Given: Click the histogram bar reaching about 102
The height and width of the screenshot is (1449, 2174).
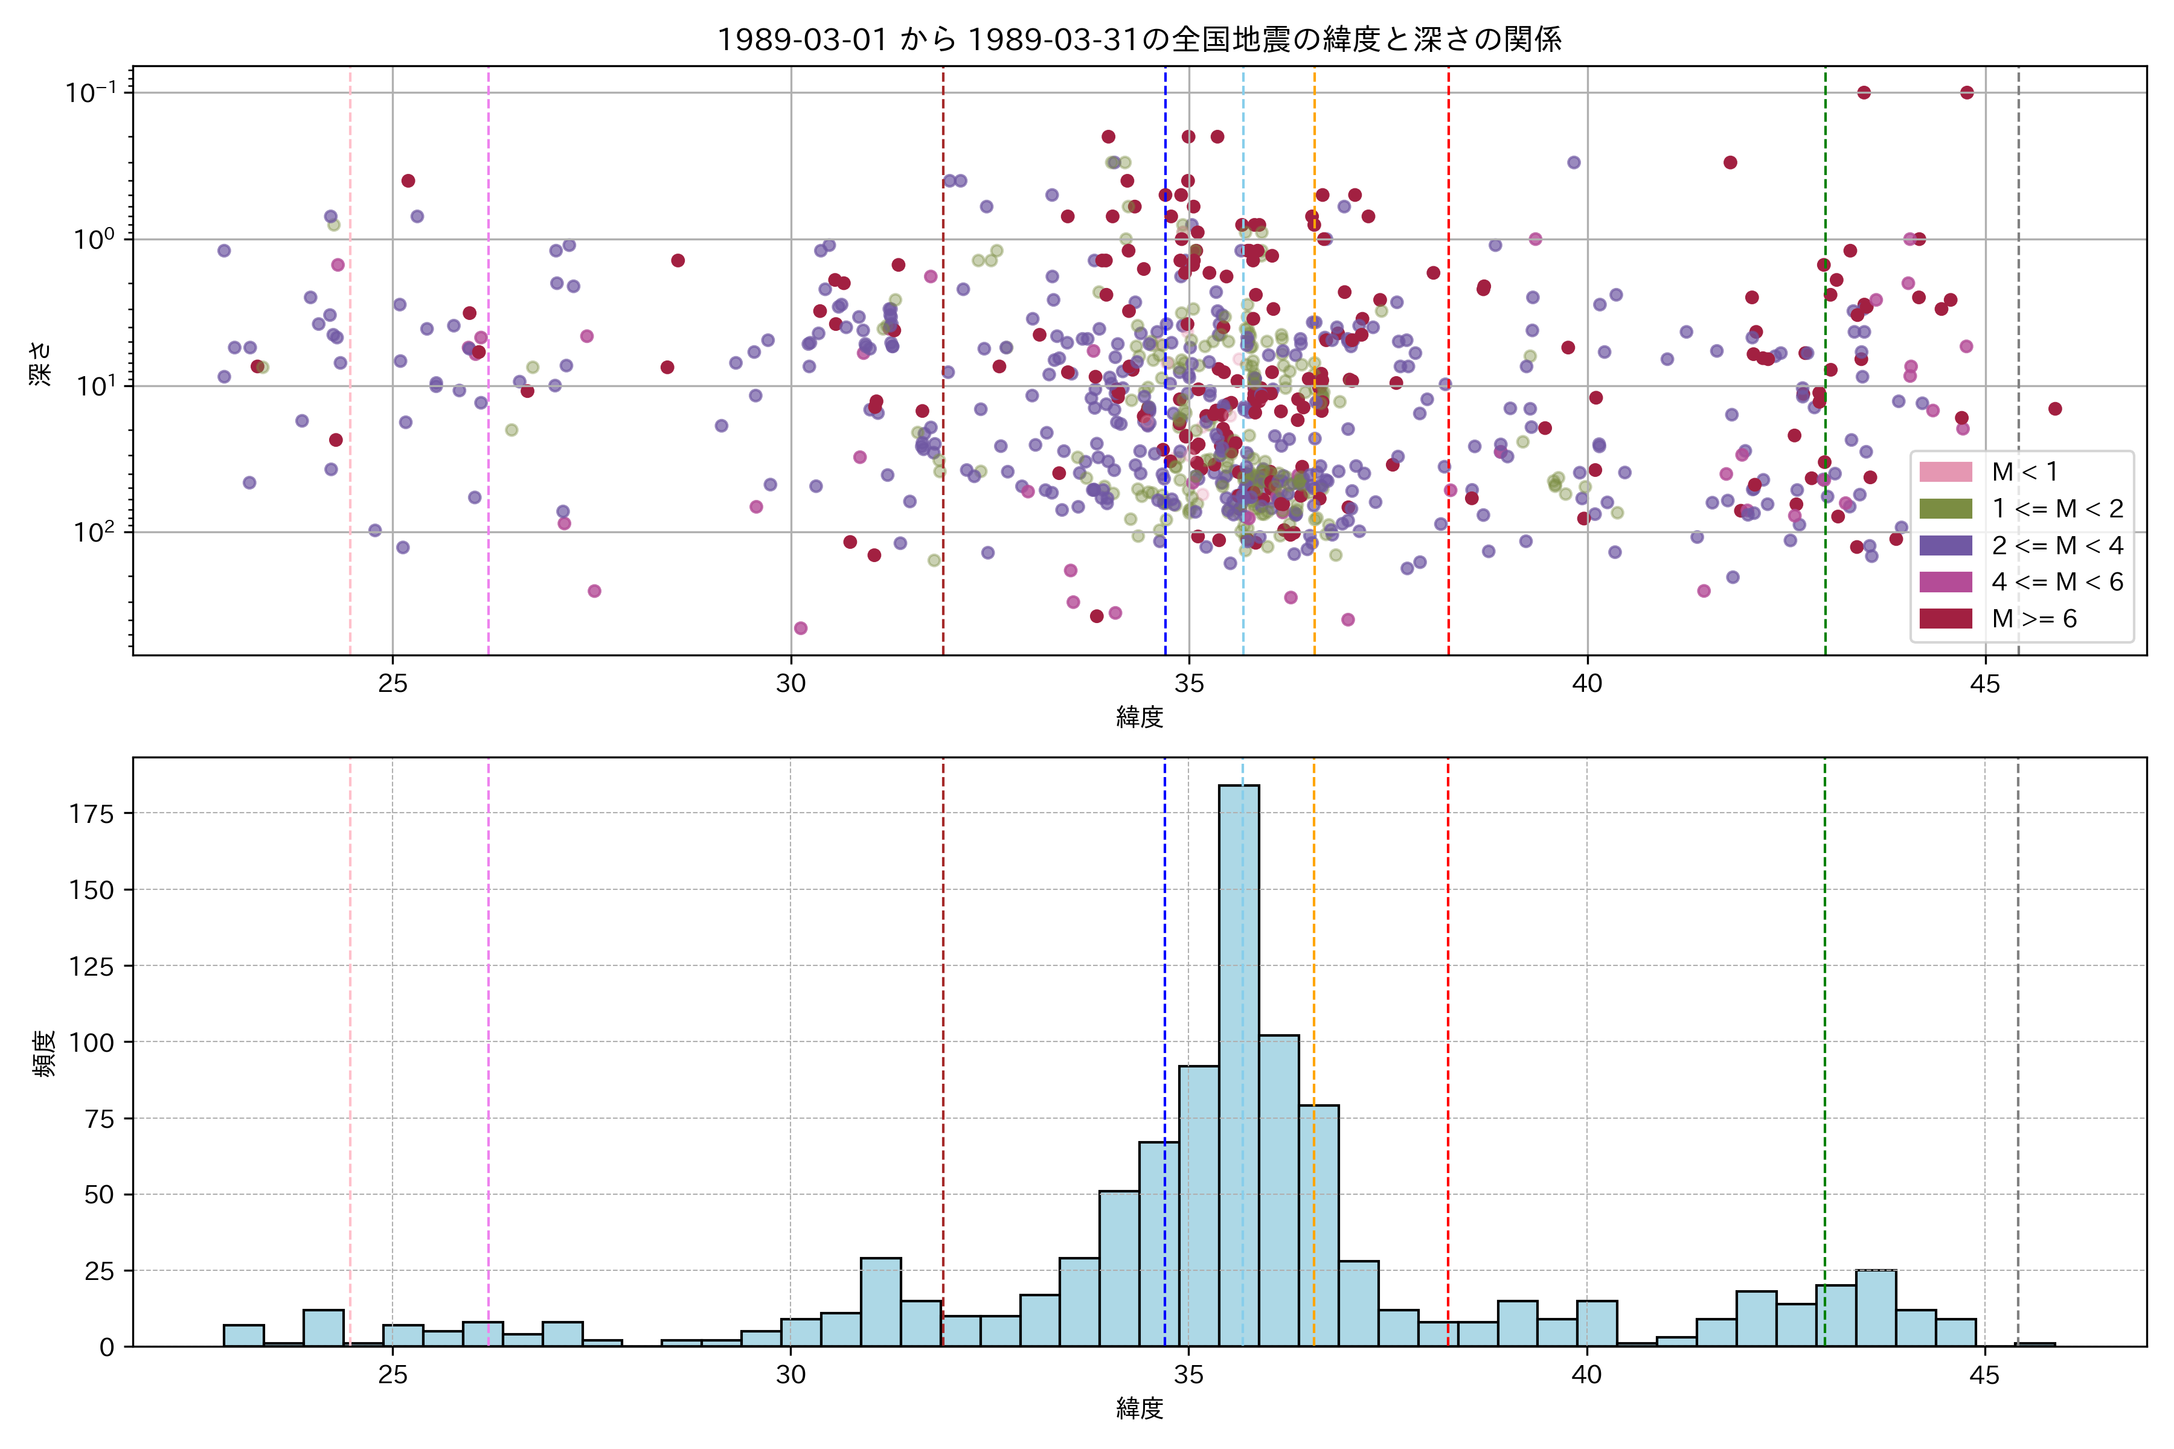Looking at the screenshot, I should click(1278, 1192).
